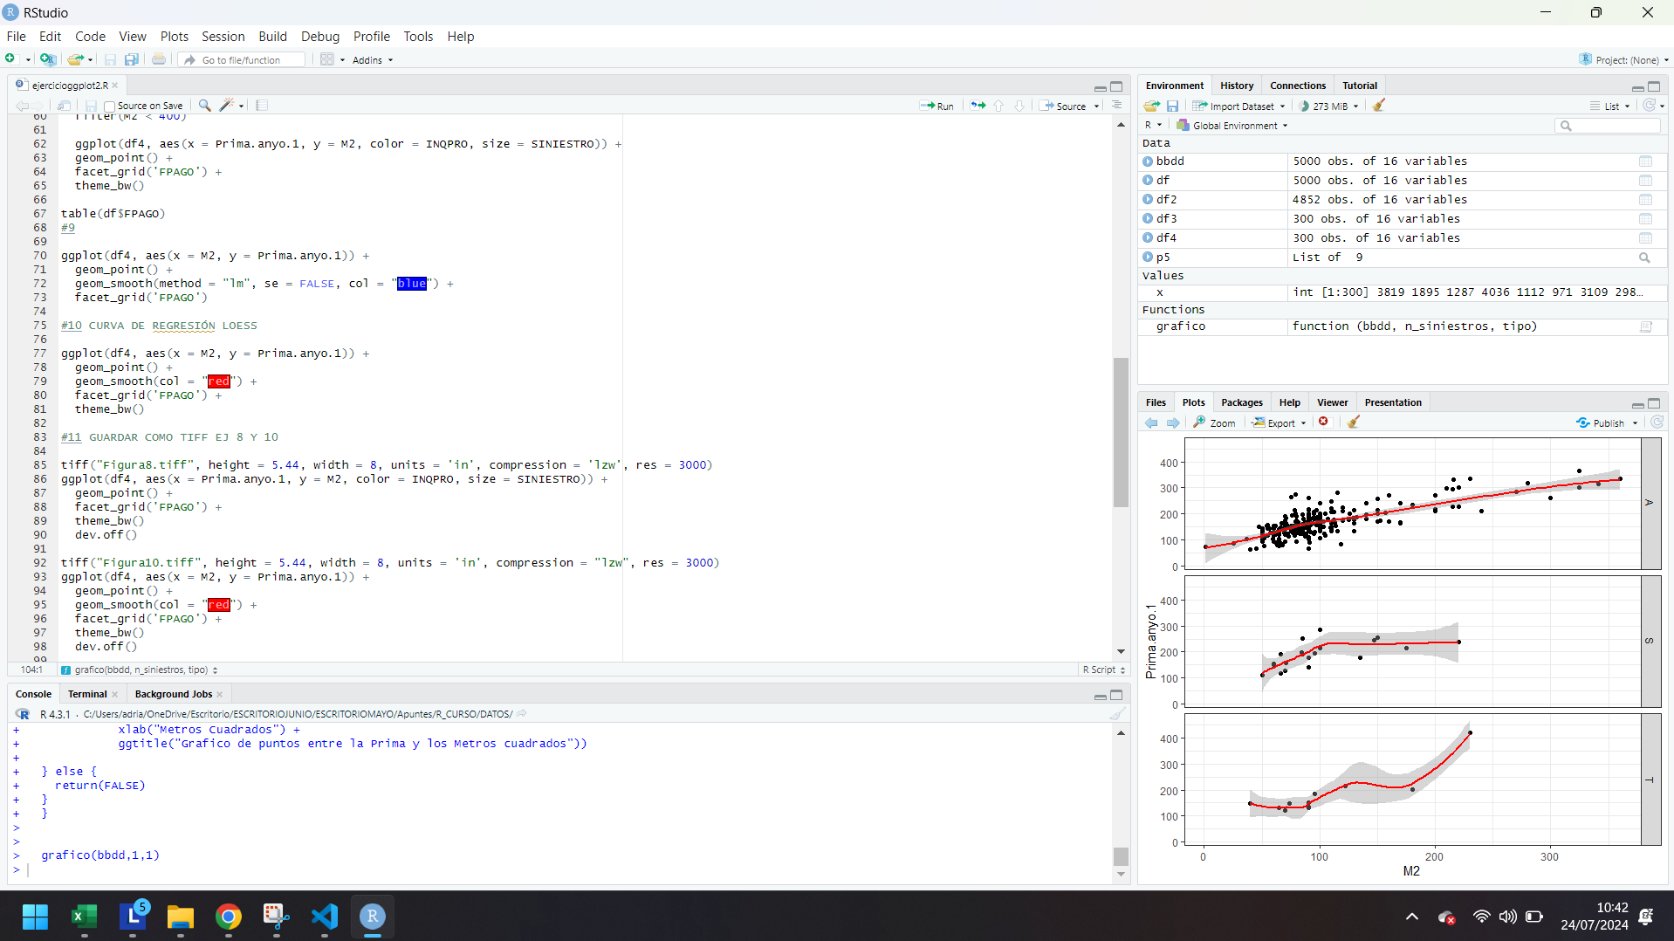Zoom the current plot
1674x941 pixels.
(1214, 422)
